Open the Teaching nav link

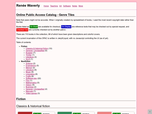tap(54, 6)
